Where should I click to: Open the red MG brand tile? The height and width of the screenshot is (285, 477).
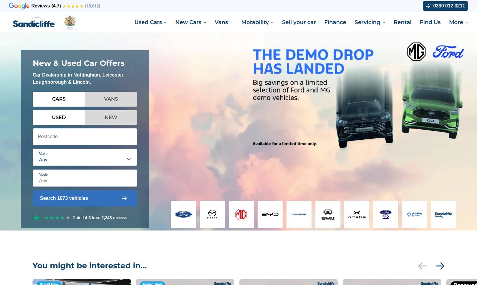tap(241, 214)
